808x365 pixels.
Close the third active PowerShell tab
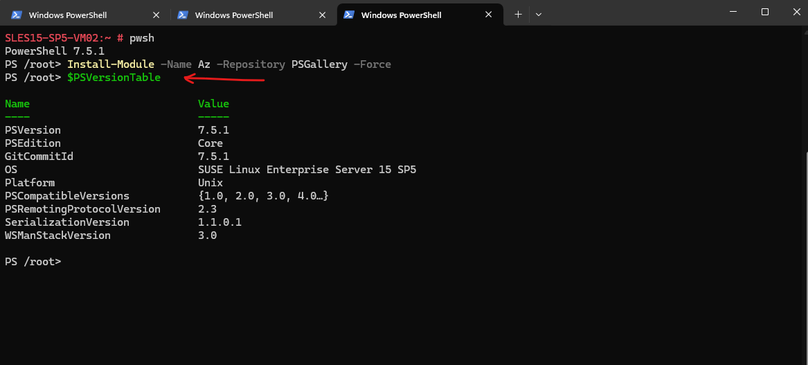pos(489,15)
